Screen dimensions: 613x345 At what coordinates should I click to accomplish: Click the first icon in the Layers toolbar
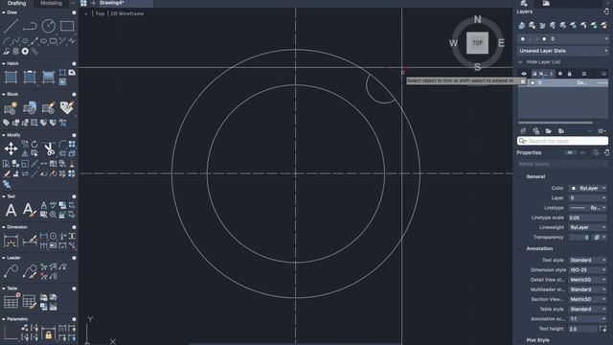pyautogui.click(x=522, y=26)
